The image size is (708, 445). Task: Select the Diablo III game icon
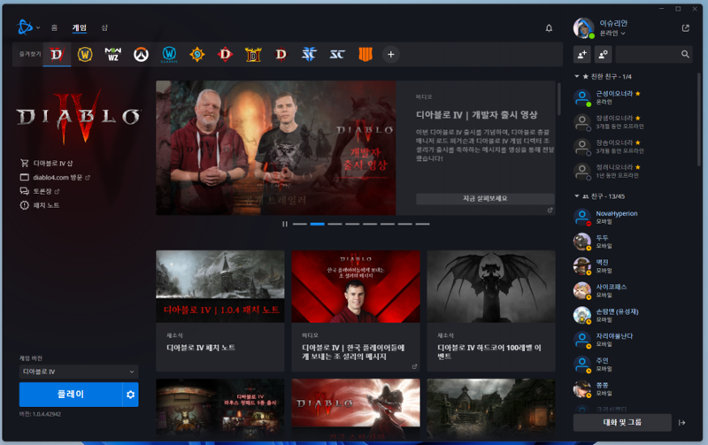pos(281,55)
